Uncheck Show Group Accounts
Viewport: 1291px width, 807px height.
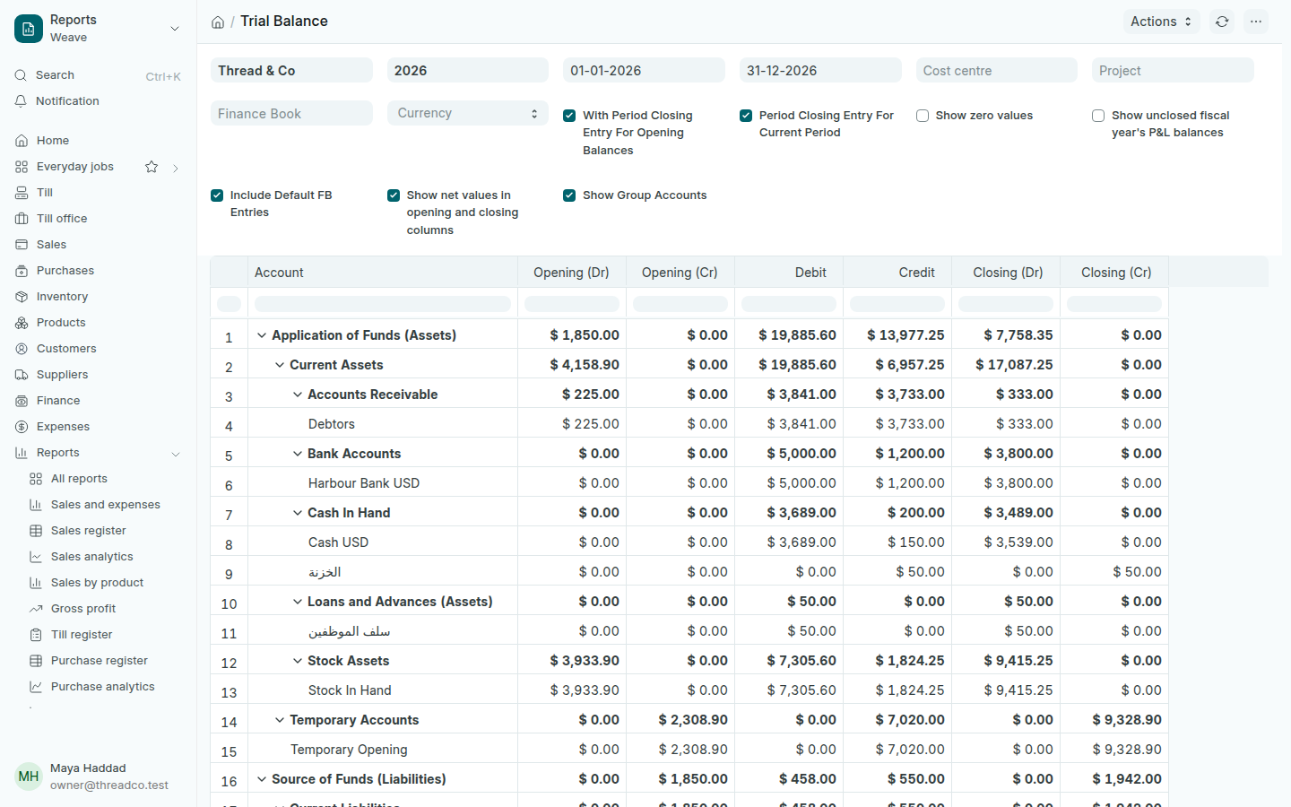(x=569, y=195)
